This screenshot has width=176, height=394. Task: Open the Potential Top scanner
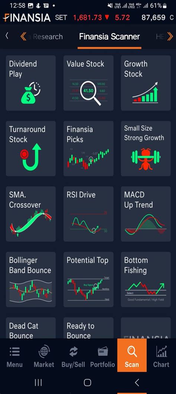coord(88,280)
